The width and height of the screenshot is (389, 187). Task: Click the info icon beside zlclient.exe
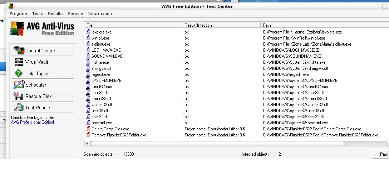88,44
